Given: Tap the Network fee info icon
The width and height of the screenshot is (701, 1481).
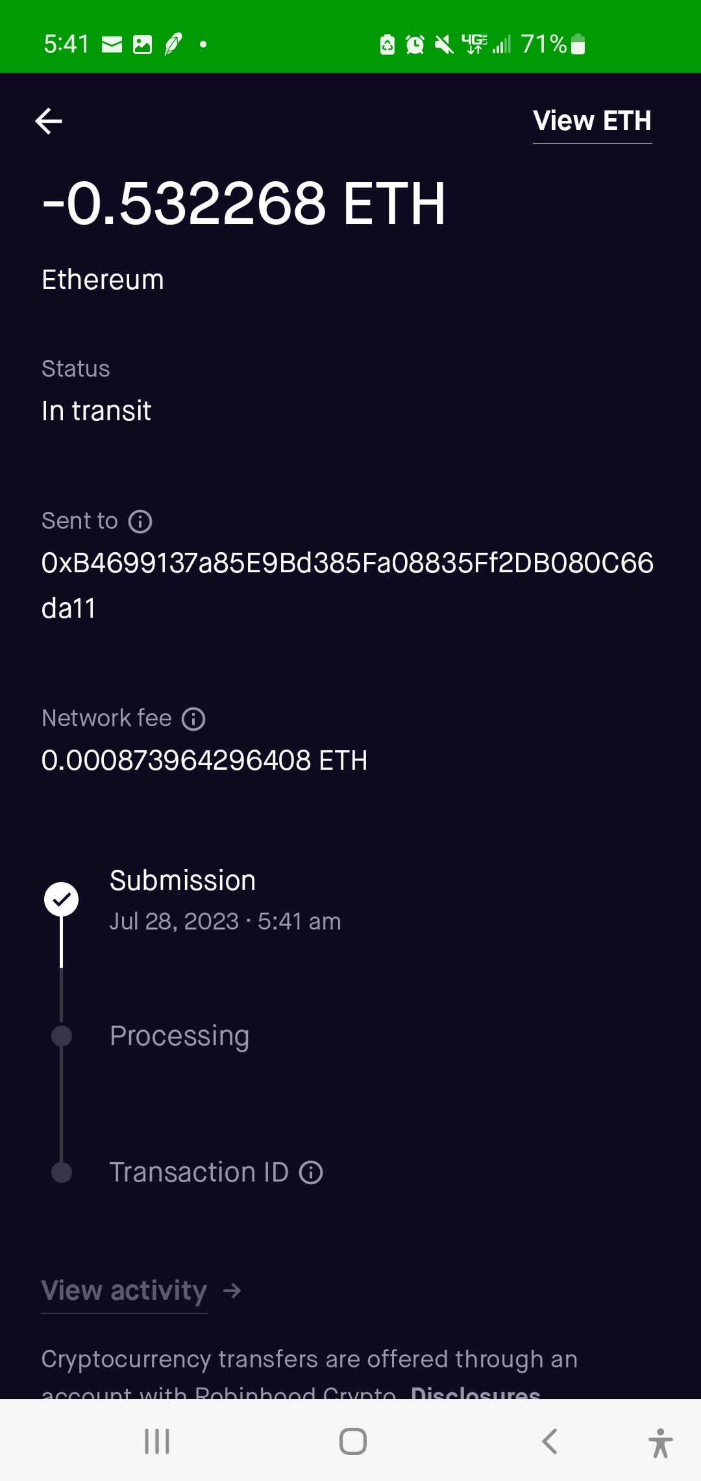Looking at the screenshot, I should click(x=193, y=719).
